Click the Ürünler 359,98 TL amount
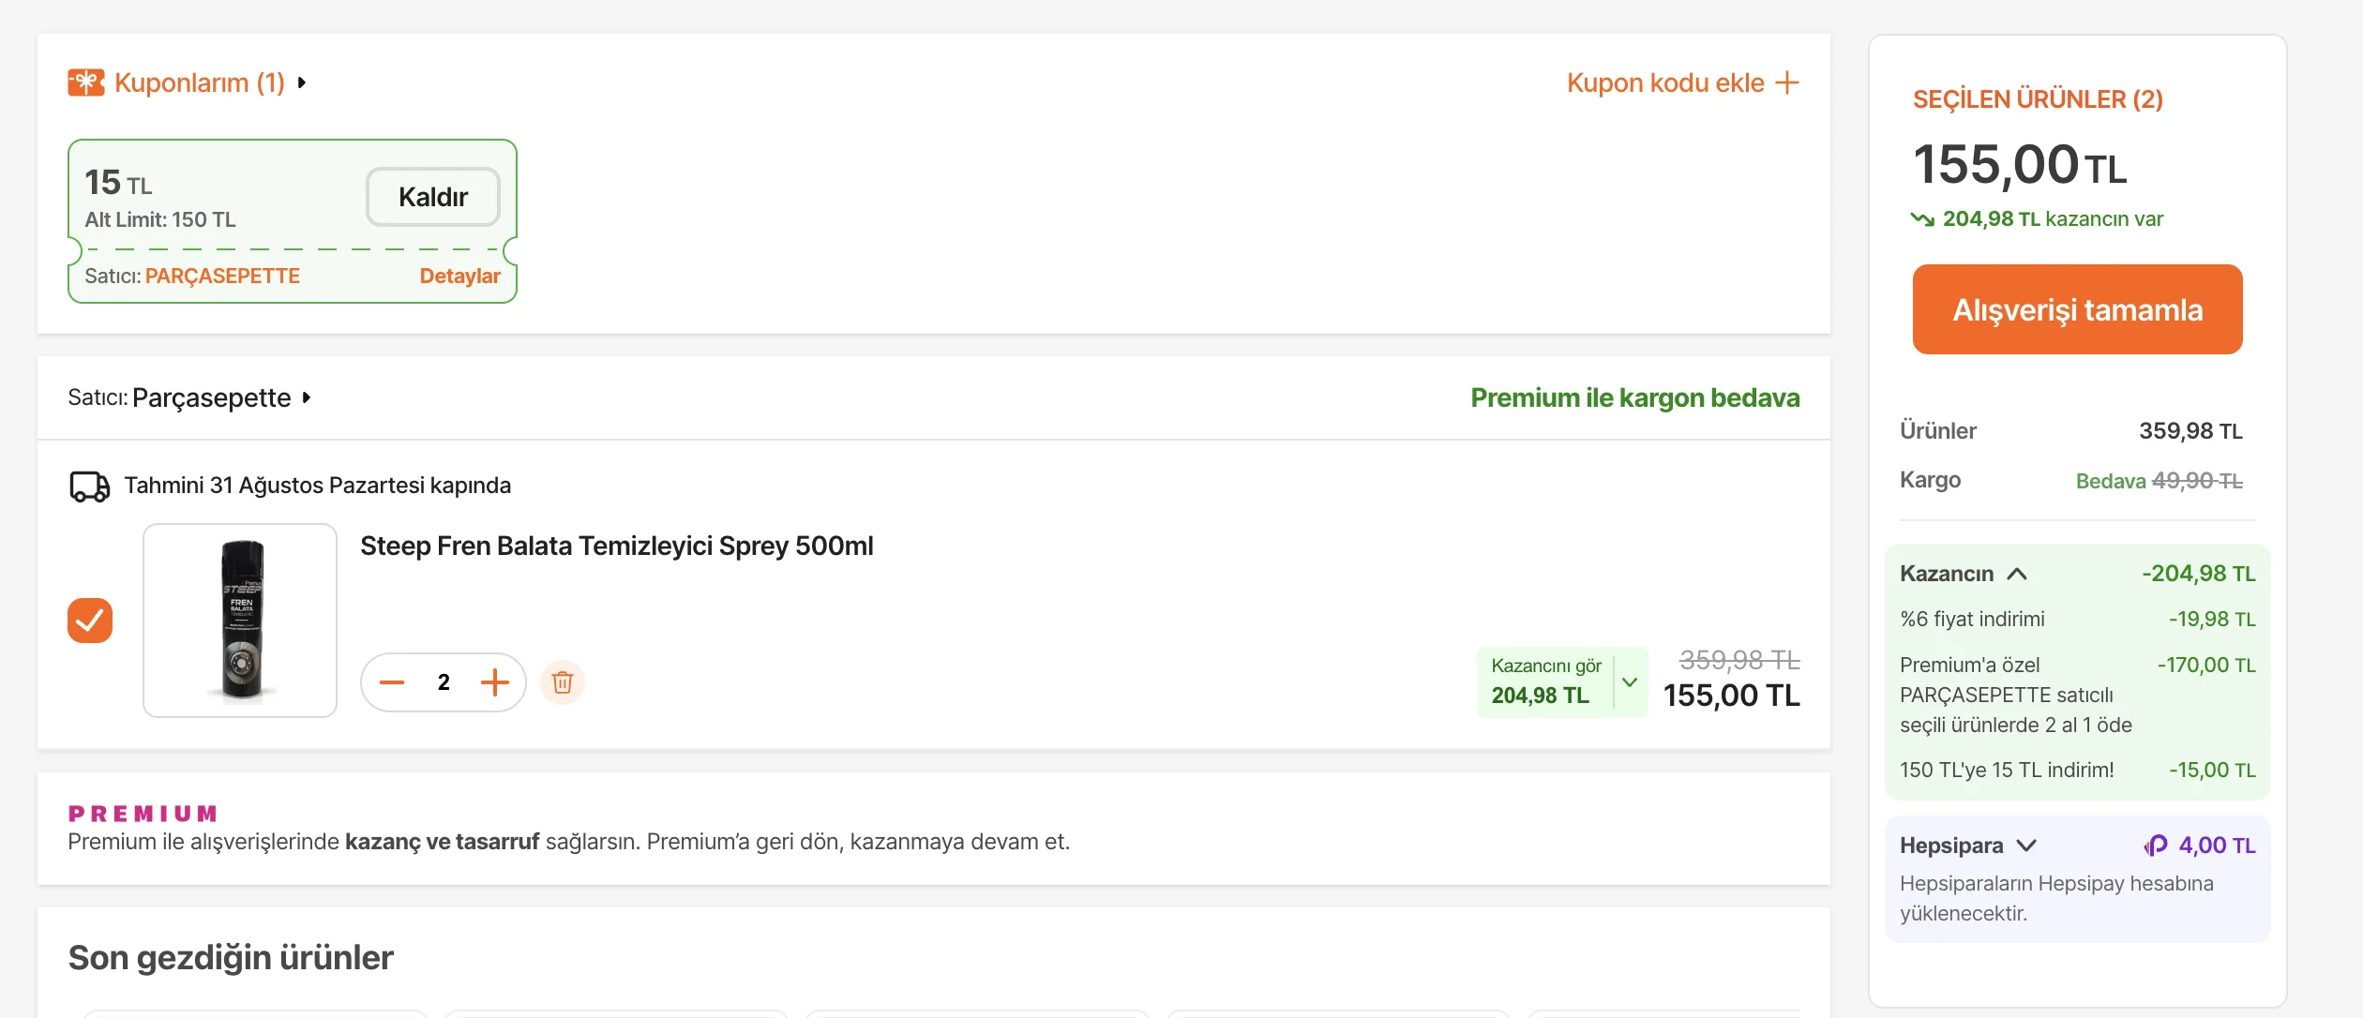The width and height of the screenshot is (2363, 1018). click(2190, 431)
